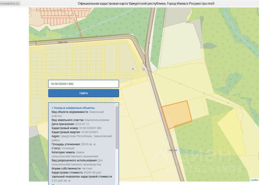
Task: Click the Вид земельного участка row
Action: [x=81, y=120]
